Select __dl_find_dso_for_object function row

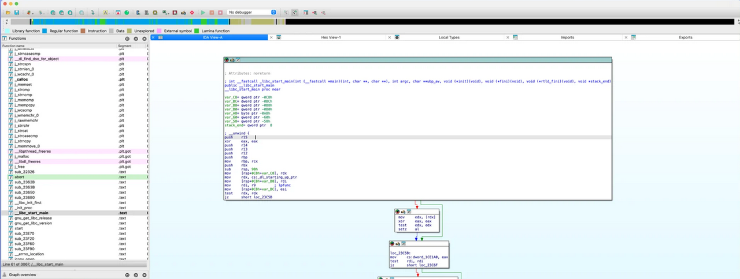pos(74,59)
